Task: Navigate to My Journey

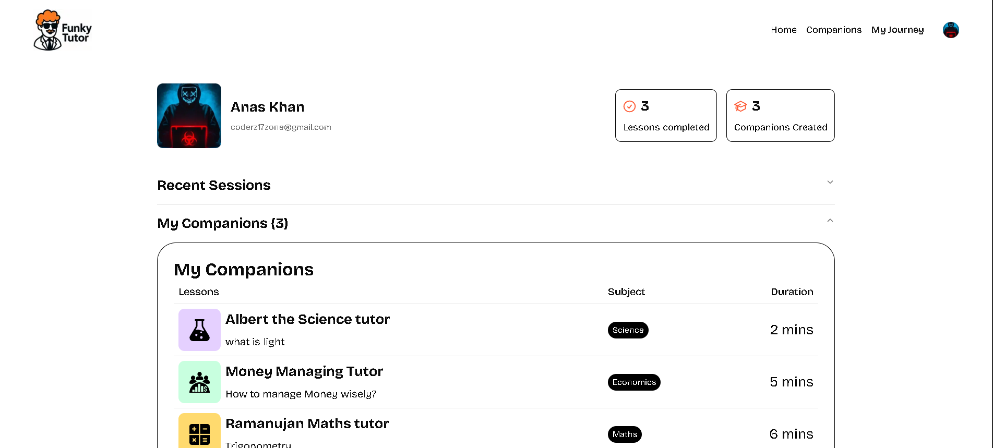Action: [897, 30]
